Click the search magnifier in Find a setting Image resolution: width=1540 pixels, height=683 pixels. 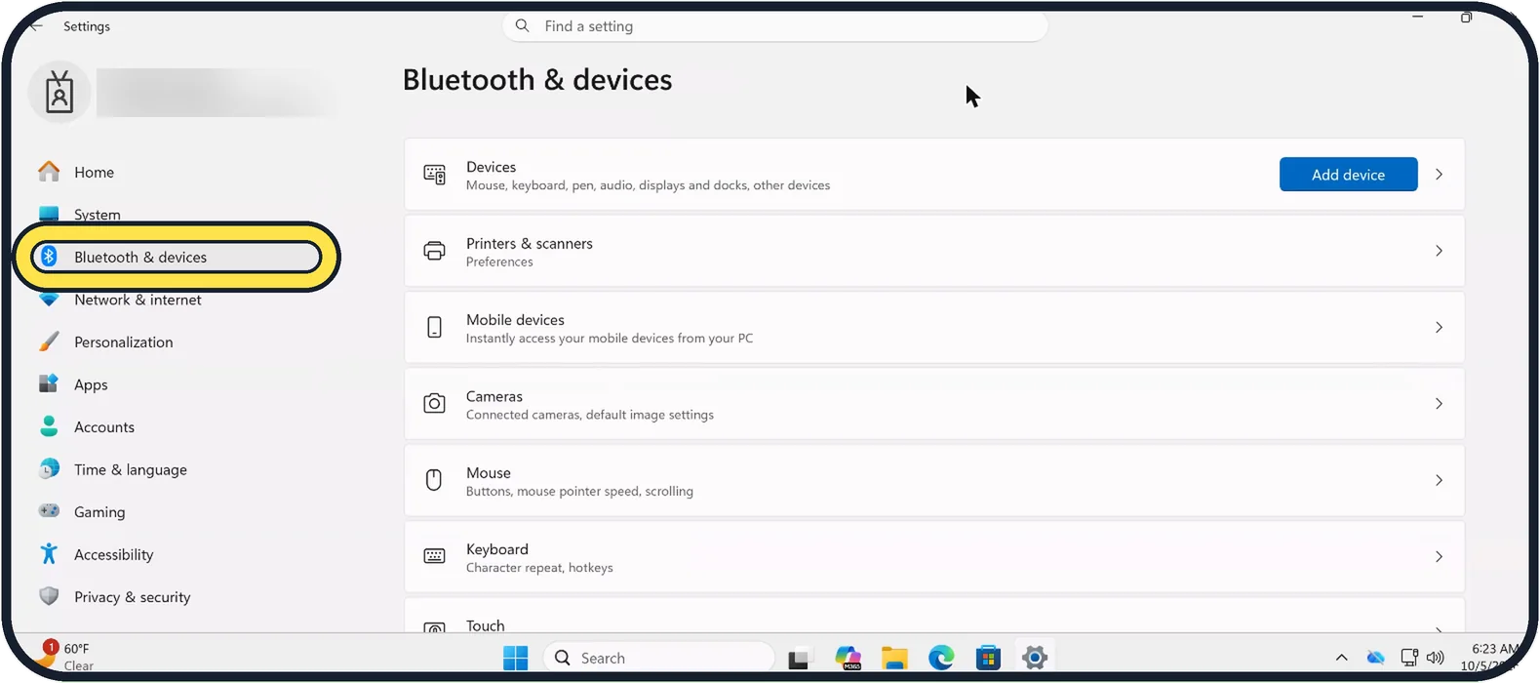click(523, 25)
